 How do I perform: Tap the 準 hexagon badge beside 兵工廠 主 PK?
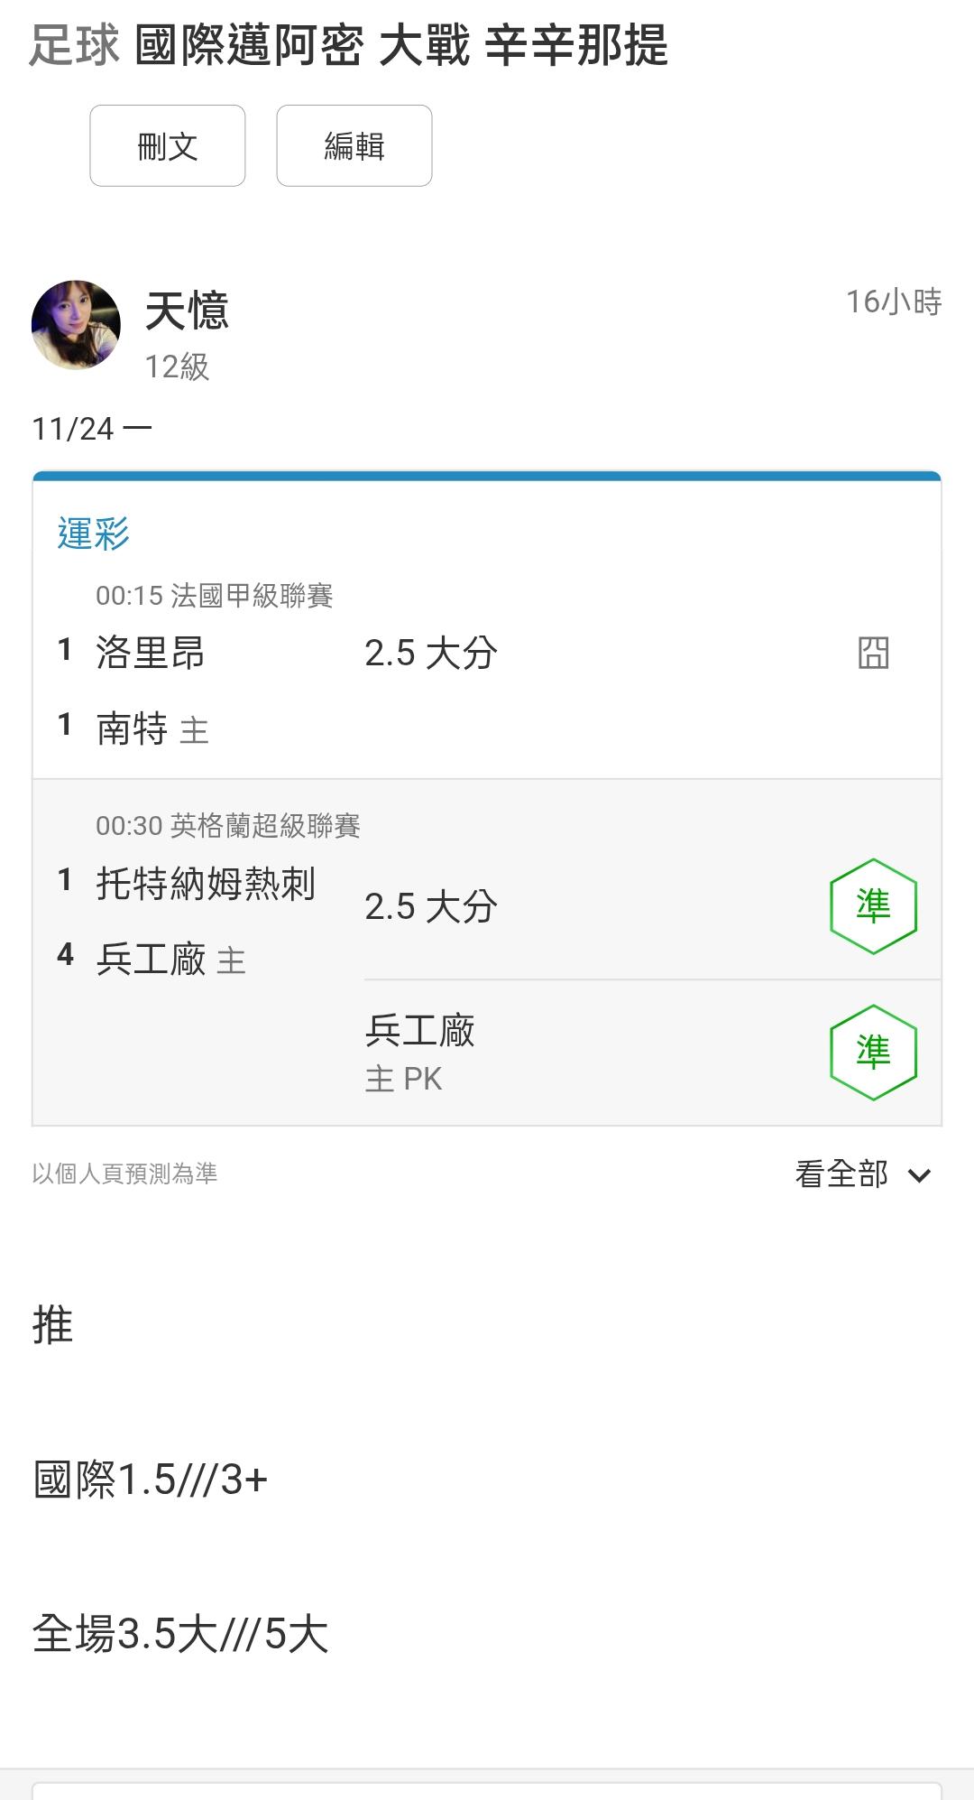tap(873, 1053)
